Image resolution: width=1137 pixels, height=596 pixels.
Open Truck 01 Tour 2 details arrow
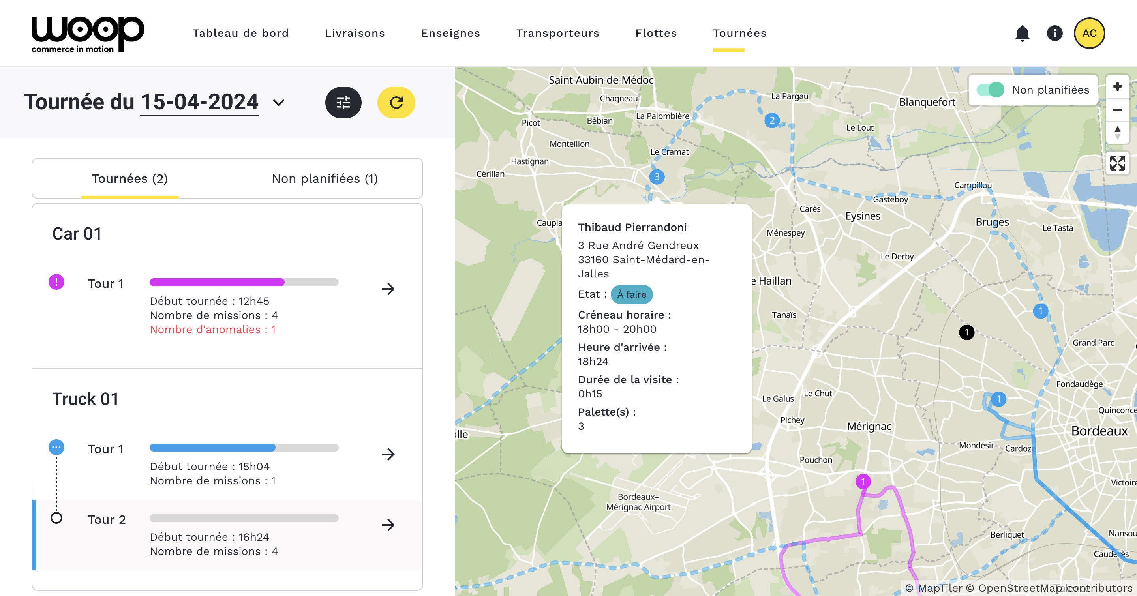point(388,525)
